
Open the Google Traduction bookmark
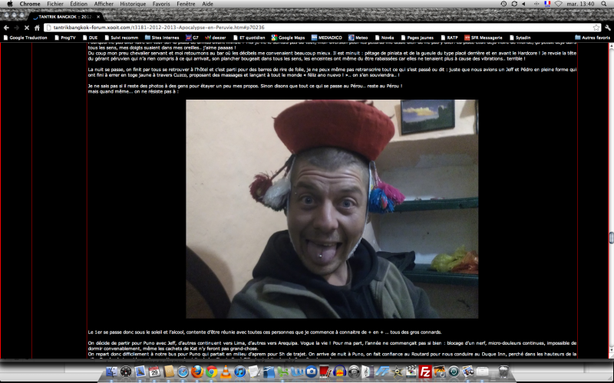(x=25, y=38)
